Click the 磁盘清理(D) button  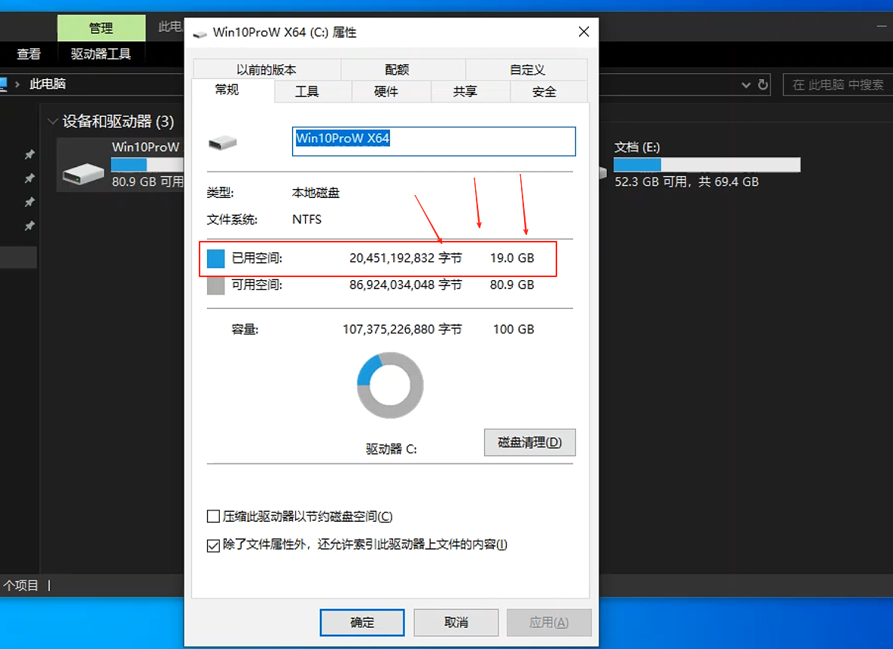[529, 443]
